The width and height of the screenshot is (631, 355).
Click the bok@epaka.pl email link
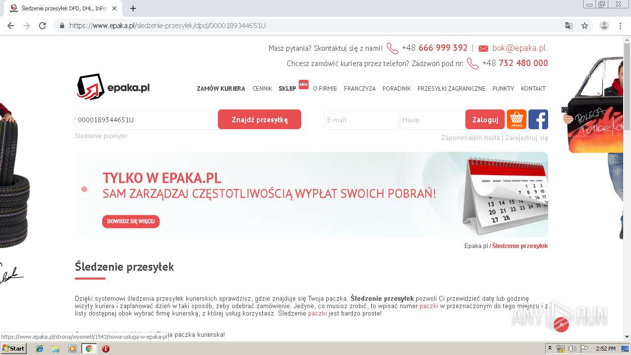coord(519,48)
